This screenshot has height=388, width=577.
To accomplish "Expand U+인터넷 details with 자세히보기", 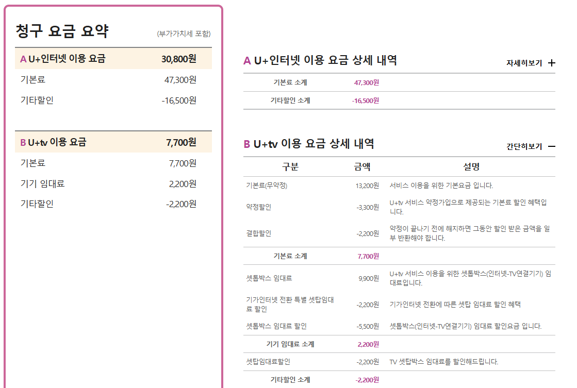I will click(x=531, y=63).
